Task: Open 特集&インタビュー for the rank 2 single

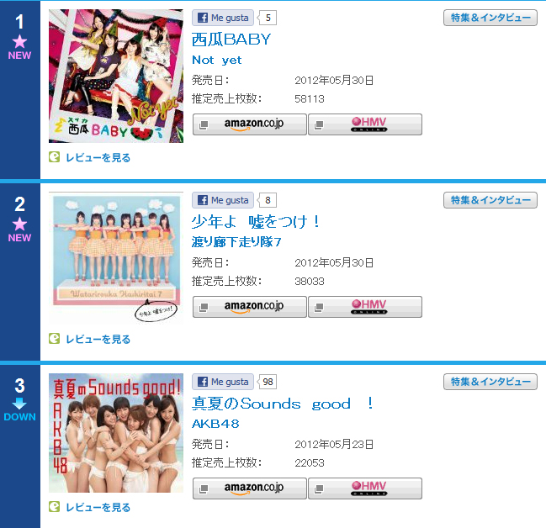Action: click(490, 200)
